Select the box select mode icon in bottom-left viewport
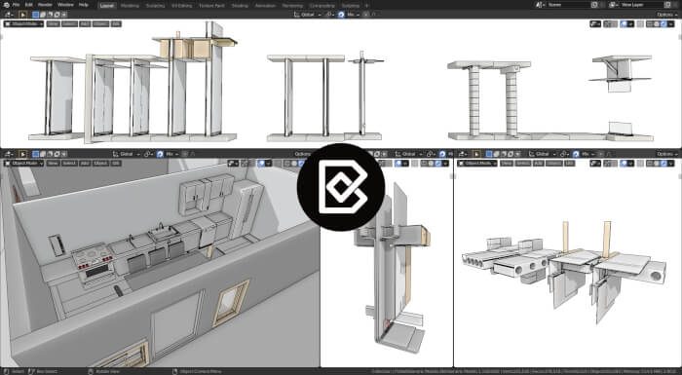 tap(36, 154)
